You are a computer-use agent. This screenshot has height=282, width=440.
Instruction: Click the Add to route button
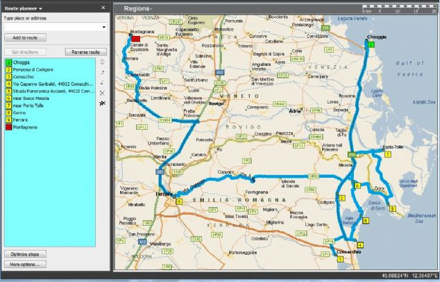tap(25, 38)
